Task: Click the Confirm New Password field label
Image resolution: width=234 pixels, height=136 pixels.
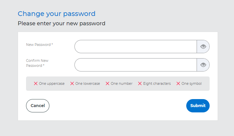Action: point(37,63)
